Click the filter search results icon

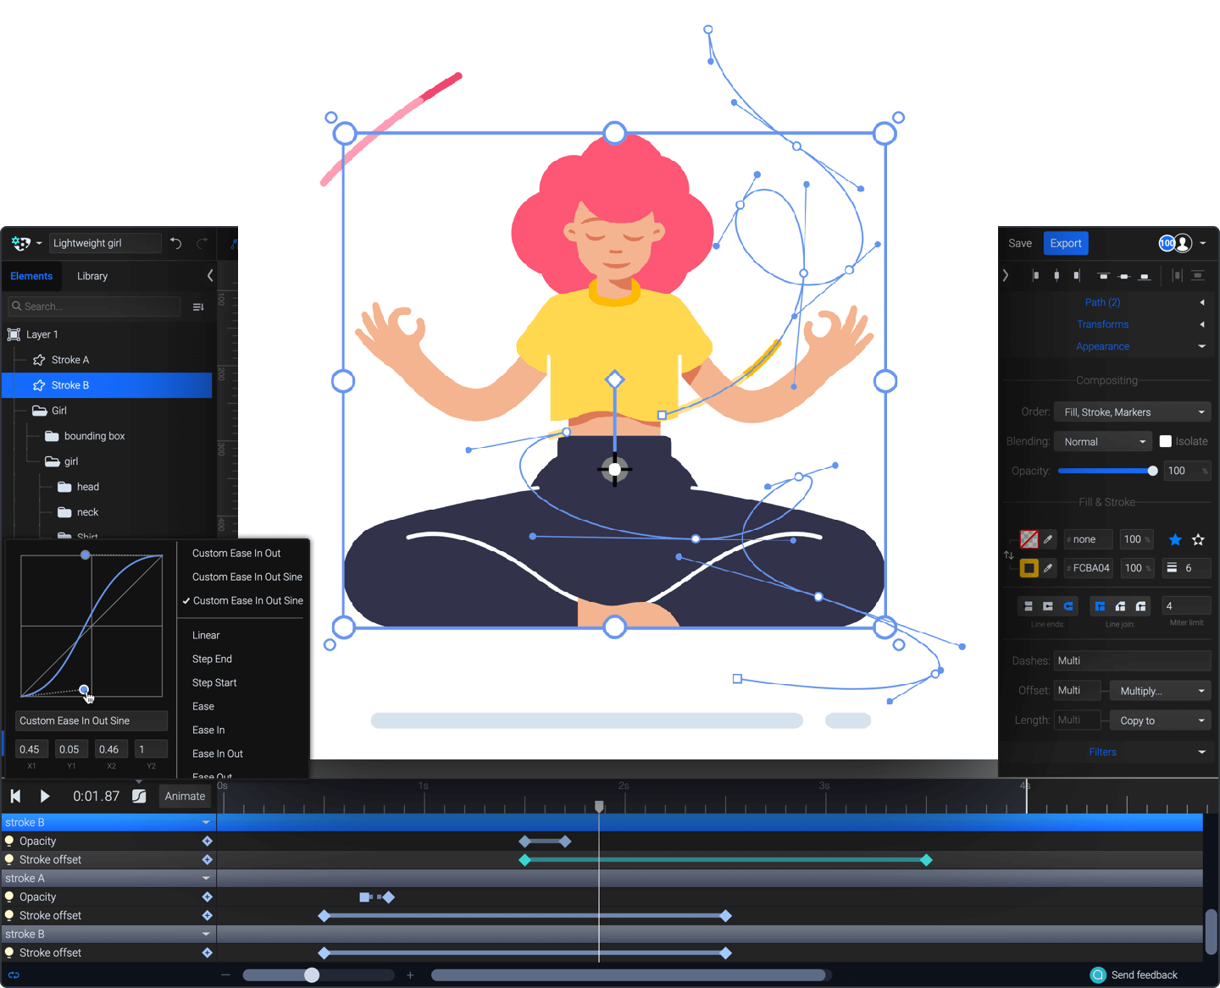click(x=198, y=306)
